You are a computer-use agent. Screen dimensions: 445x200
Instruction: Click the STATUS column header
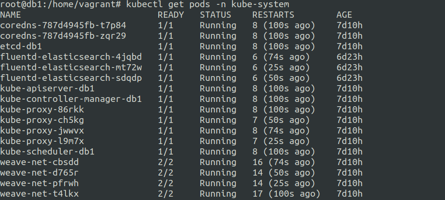216,15
